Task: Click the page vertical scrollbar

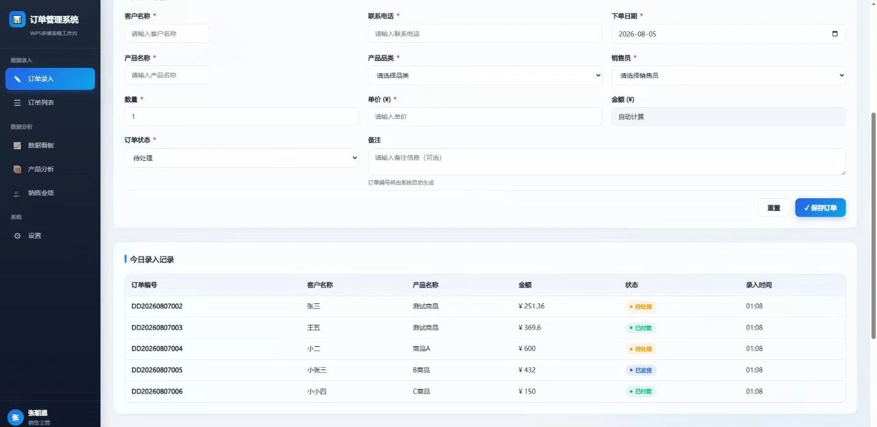Action: point(873,226)
